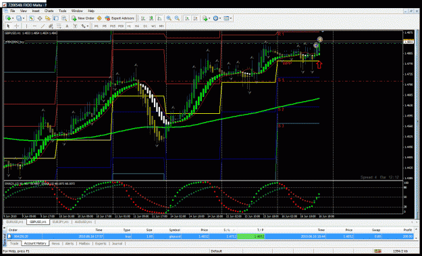The width and height of the screenshot is (422, 256).
Task: Zoom out on the chart
Action: 177,18
